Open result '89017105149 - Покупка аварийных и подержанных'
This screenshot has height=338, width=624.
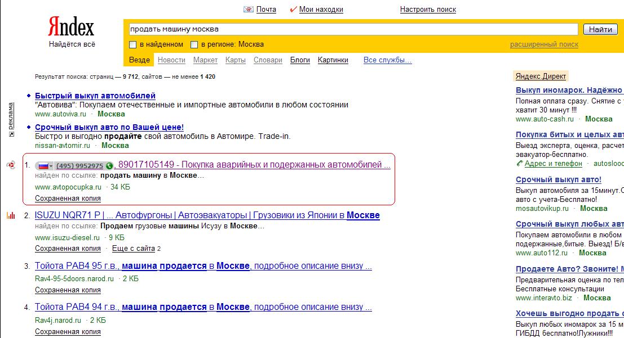click(x=254, y=164)
